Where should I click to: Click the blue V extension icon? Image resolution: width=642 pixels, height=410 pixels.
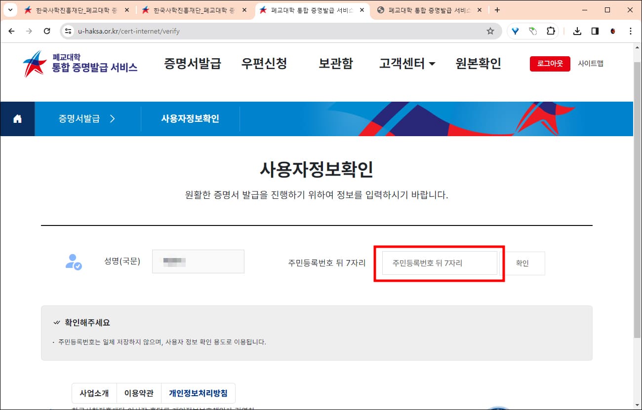515,31
